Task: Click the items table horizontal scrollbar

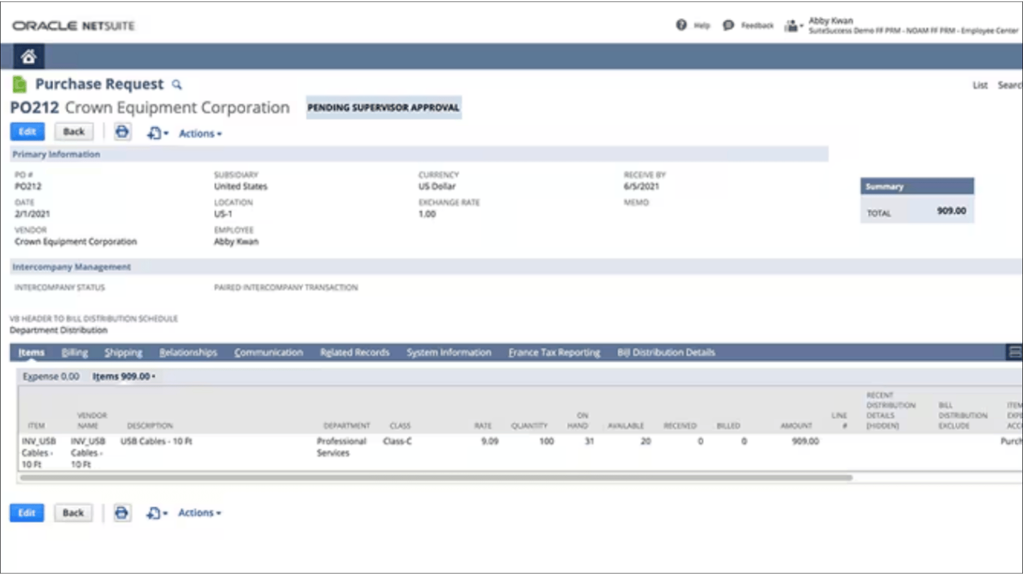Action: 436,478
